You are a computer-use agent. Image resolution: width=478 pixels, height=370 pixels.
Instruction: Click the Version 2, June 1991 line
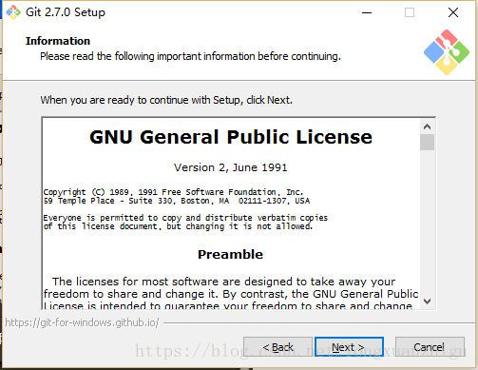[x=231, y=167]
